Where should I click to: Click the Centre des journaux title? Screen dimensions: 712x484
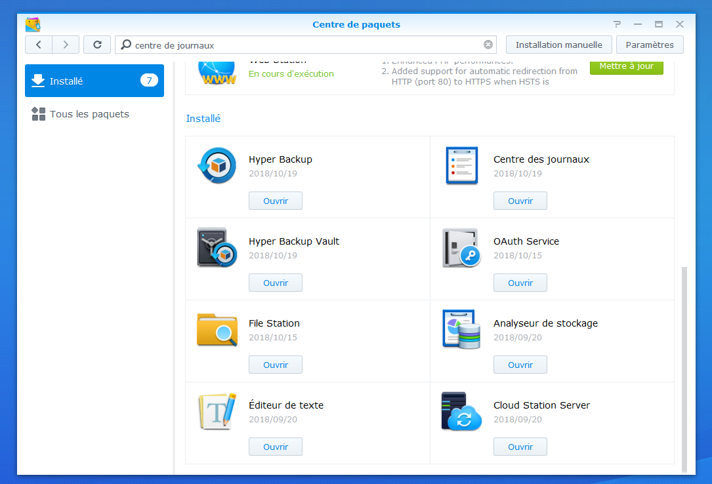point(541,159)
